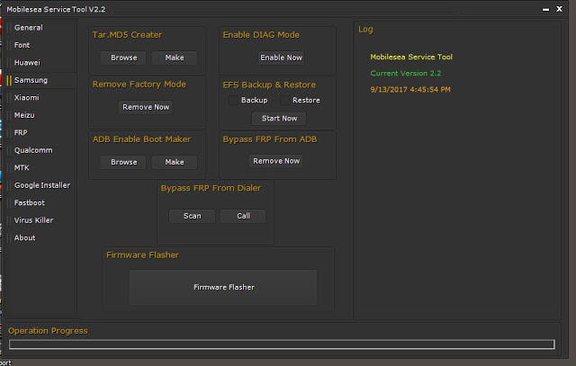Click the Operation Progress bar
The width and height of the screenshot is (576, 366).
282,344
